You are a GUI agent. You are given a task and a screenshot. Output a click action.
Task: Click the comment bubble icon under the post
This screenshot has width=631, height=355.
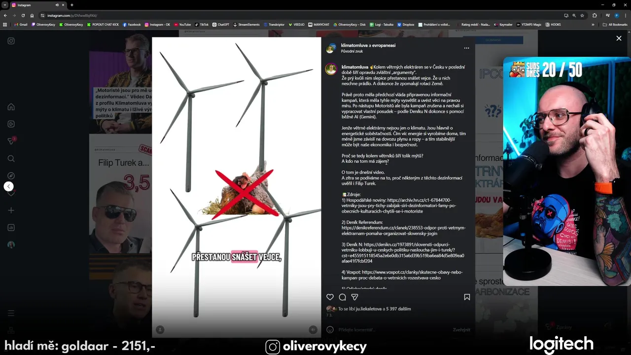click(342, 297)
